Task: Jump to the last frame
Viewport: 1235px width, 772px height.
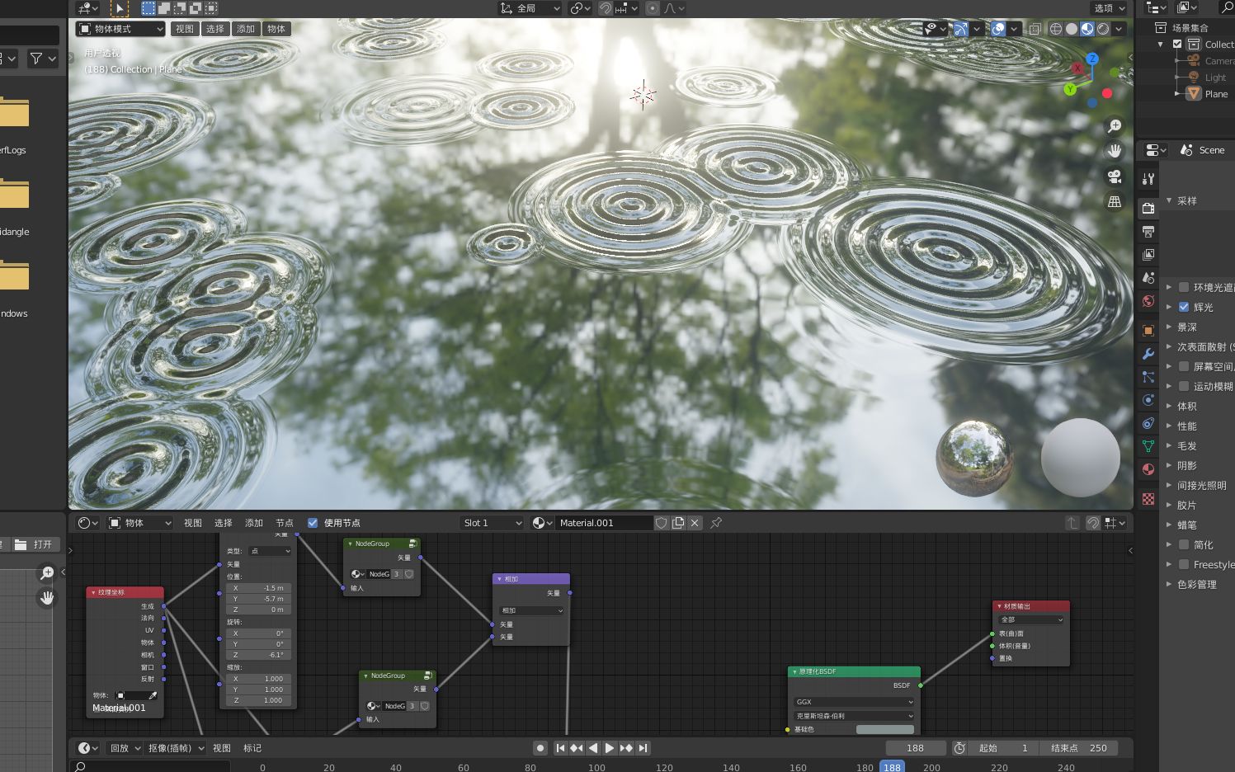Action: coord(643,748)
